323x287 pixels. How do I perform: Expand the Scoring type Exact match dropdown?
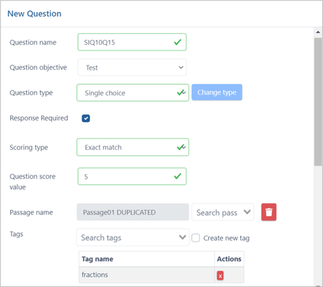coord(133,147)
